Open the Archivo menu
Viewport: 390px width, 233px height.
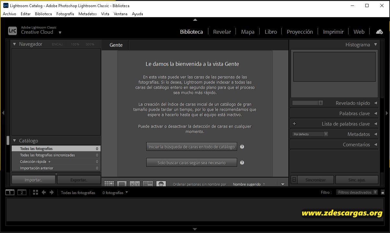click(x=9, y=14)
